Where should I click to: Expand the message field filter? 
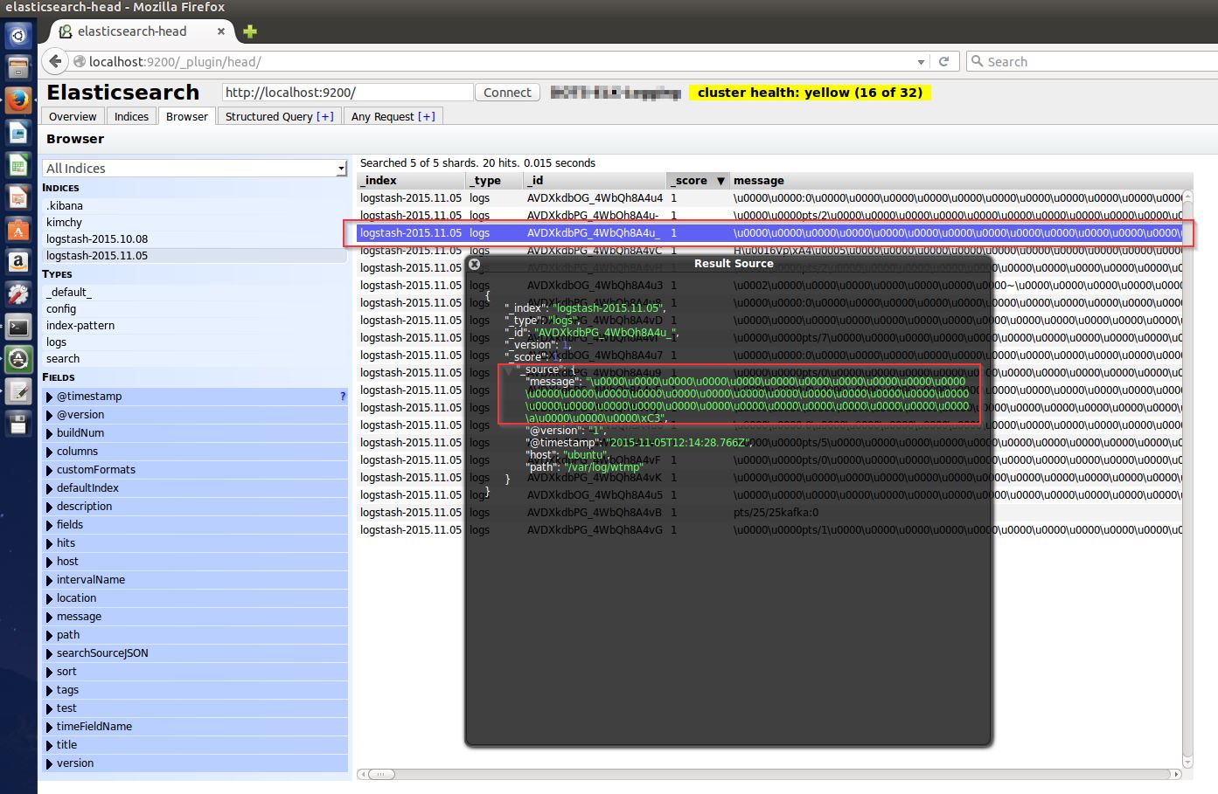[50, 617]
